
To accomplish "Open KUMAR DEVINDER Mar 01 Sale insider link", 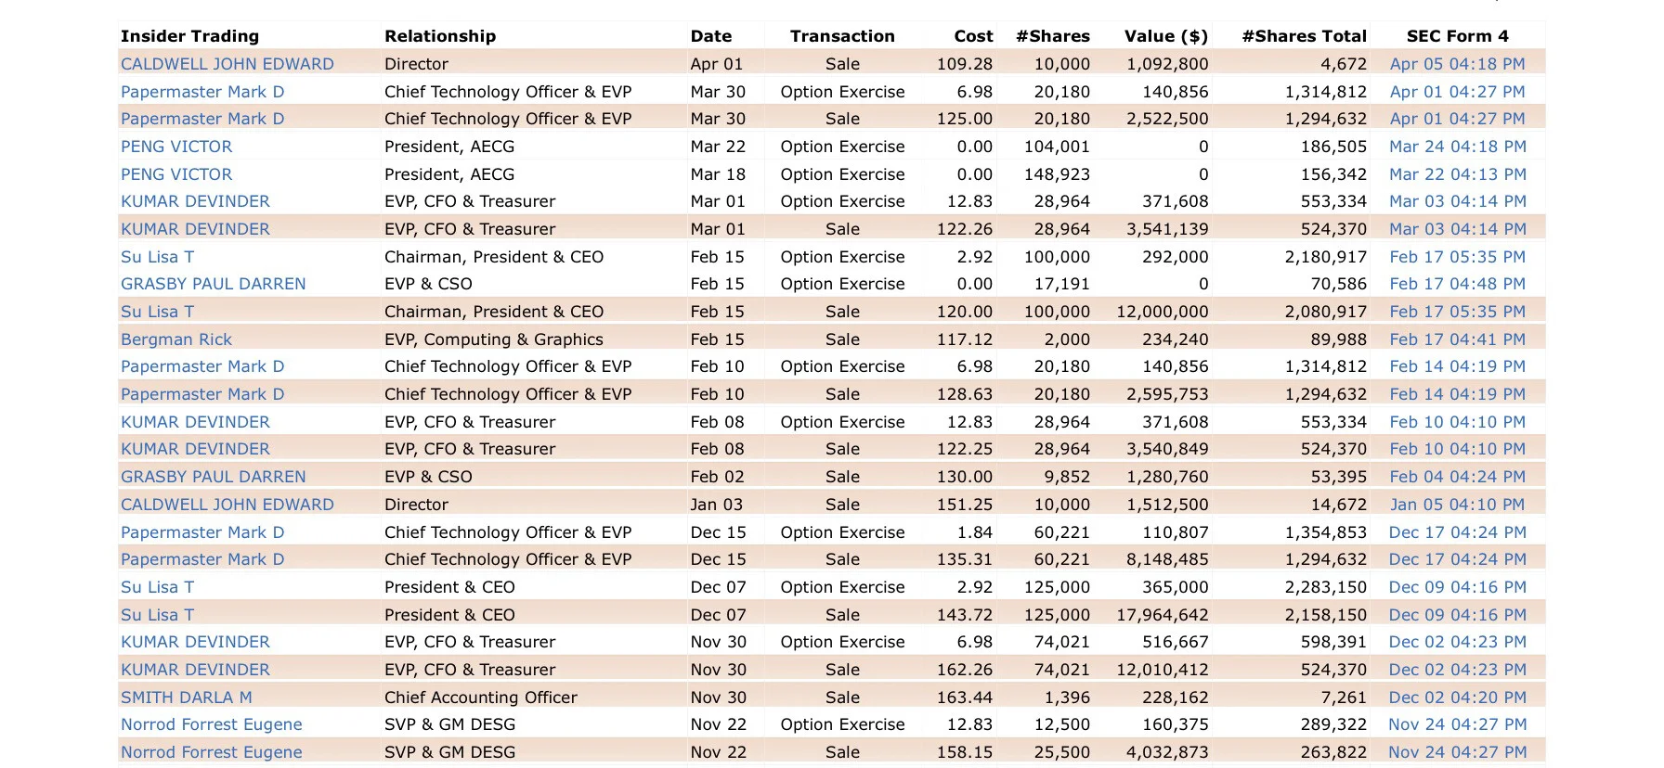I will tap(195, 229).
